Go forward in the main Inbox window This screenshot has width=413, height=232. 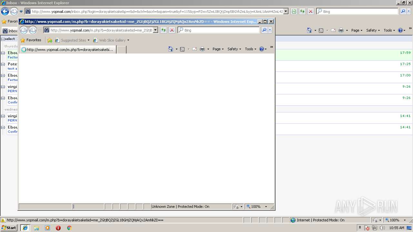point(14,12)
